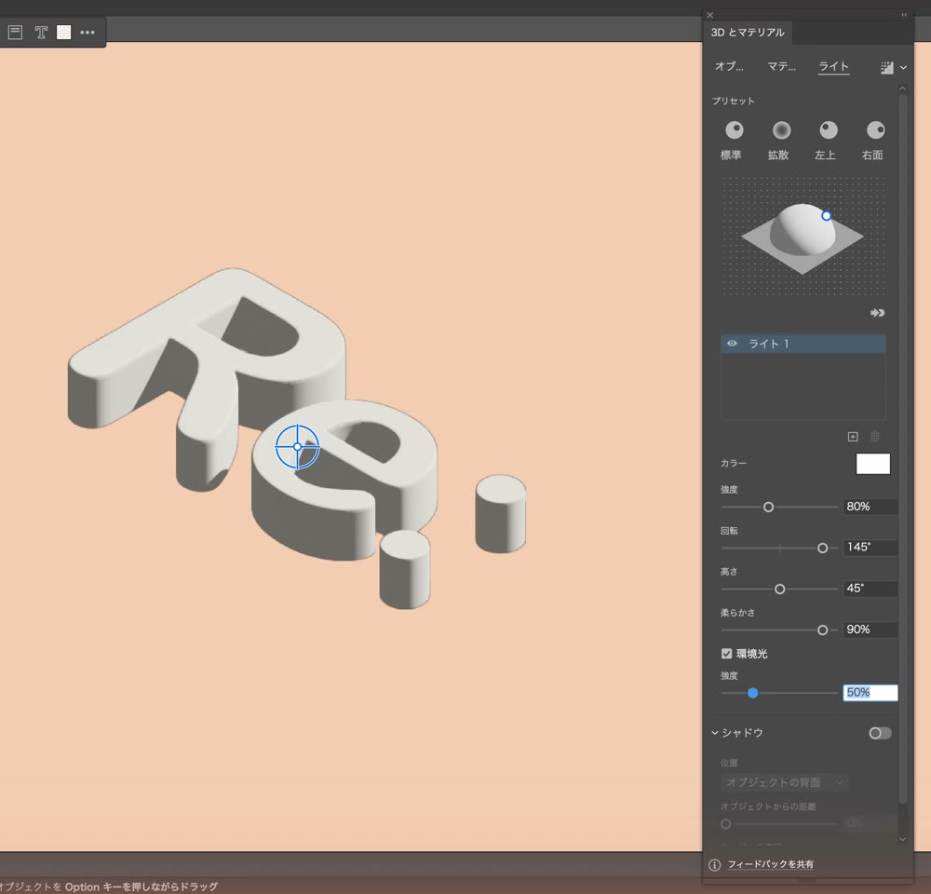Open the カラー light color swatch
The width and height of the screenshot is (931, 894).
[873, 464]
